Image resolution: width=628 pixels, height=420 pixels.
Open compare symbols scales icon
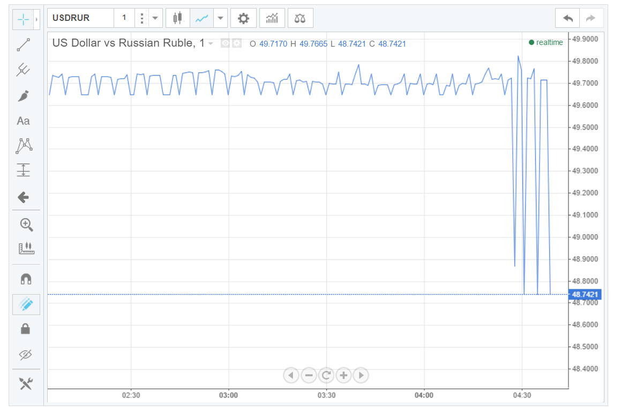pyautogui.click(x=300, y=18)
